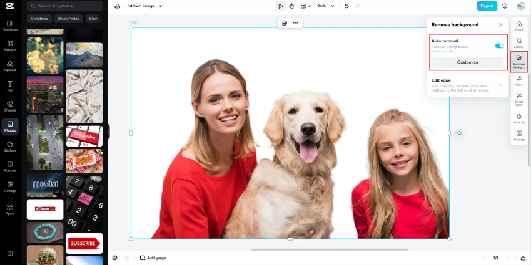This screenshot has width=531, height=265.
Task: Click the layers icon in the bottom bar
Action: (115, 258)
